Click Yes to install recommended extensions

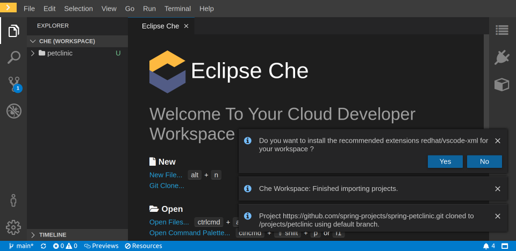pos(445,161)
